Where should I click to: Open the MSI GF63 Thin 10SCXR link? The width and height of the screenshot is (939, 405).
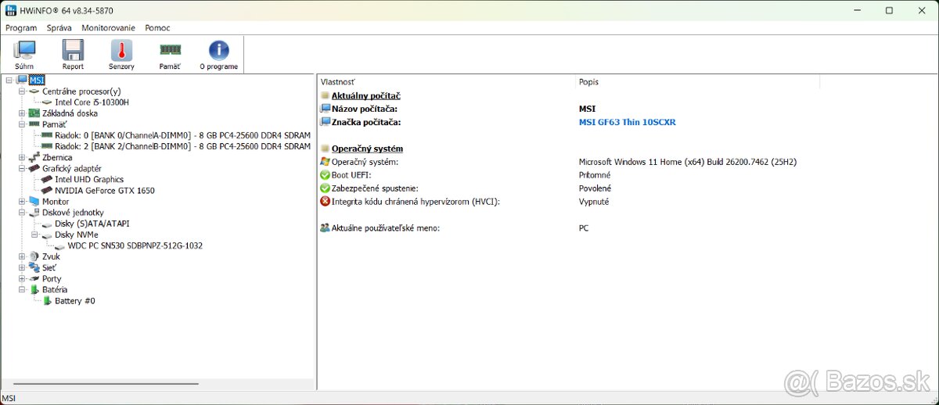coord(627,122)
